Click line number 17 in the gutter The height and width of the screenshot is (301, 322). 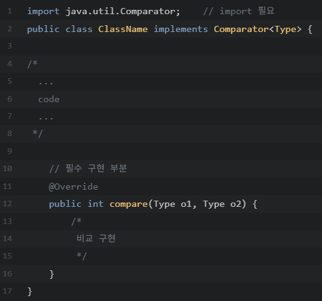tap(7, 291)
